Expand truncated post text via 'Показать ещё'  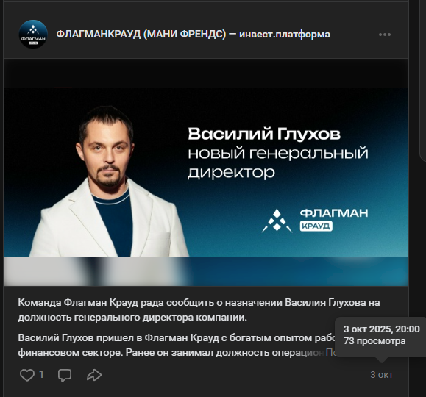pyautogui.click(x=330, y=352)
